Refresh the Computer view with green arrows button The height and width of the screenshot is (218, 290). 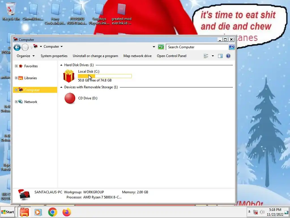click(161, 47)
